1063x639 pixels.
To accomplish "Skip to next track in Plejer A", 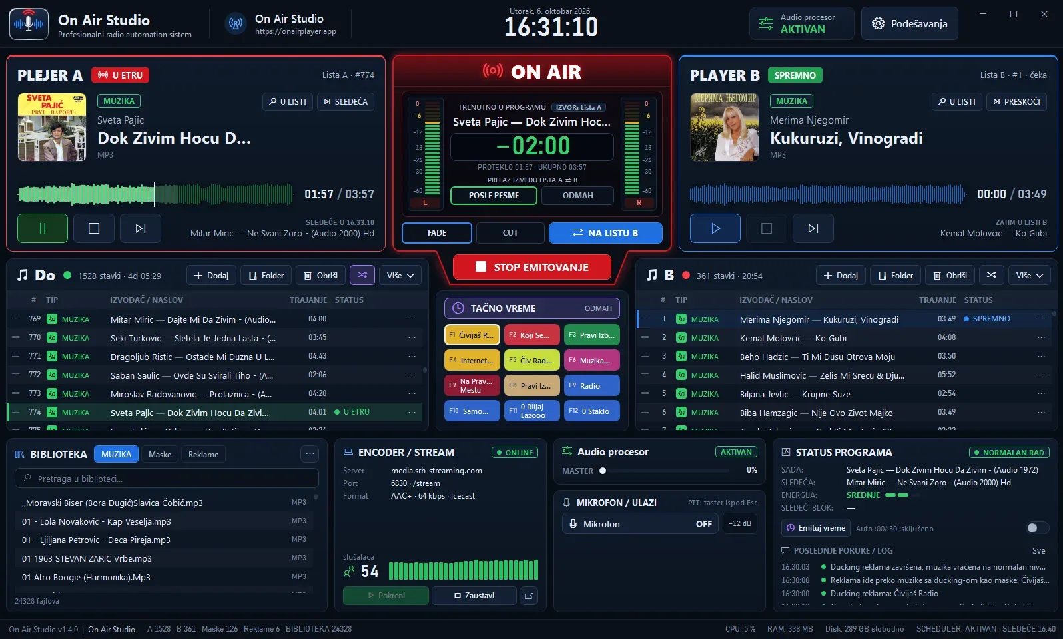I will (141, 228).
